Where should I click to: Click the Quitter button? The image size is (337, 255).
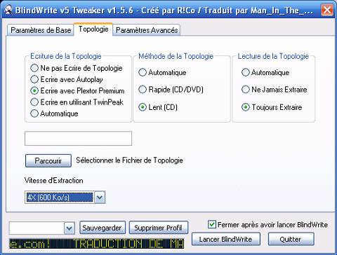click(x=291, y=239)
